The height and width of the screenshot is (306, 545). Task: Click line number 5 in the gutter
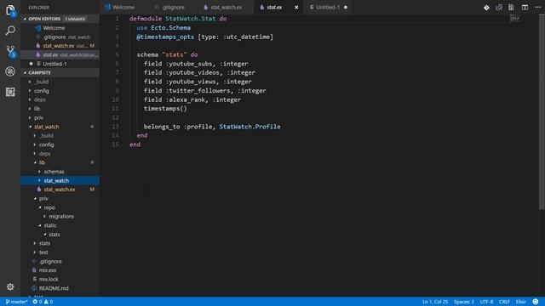click(117, 54)
